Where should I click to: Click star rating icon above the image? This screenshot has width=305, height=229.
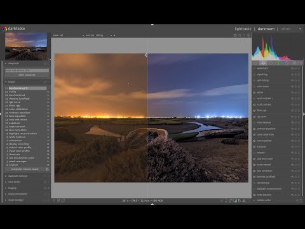coord(240,35)
